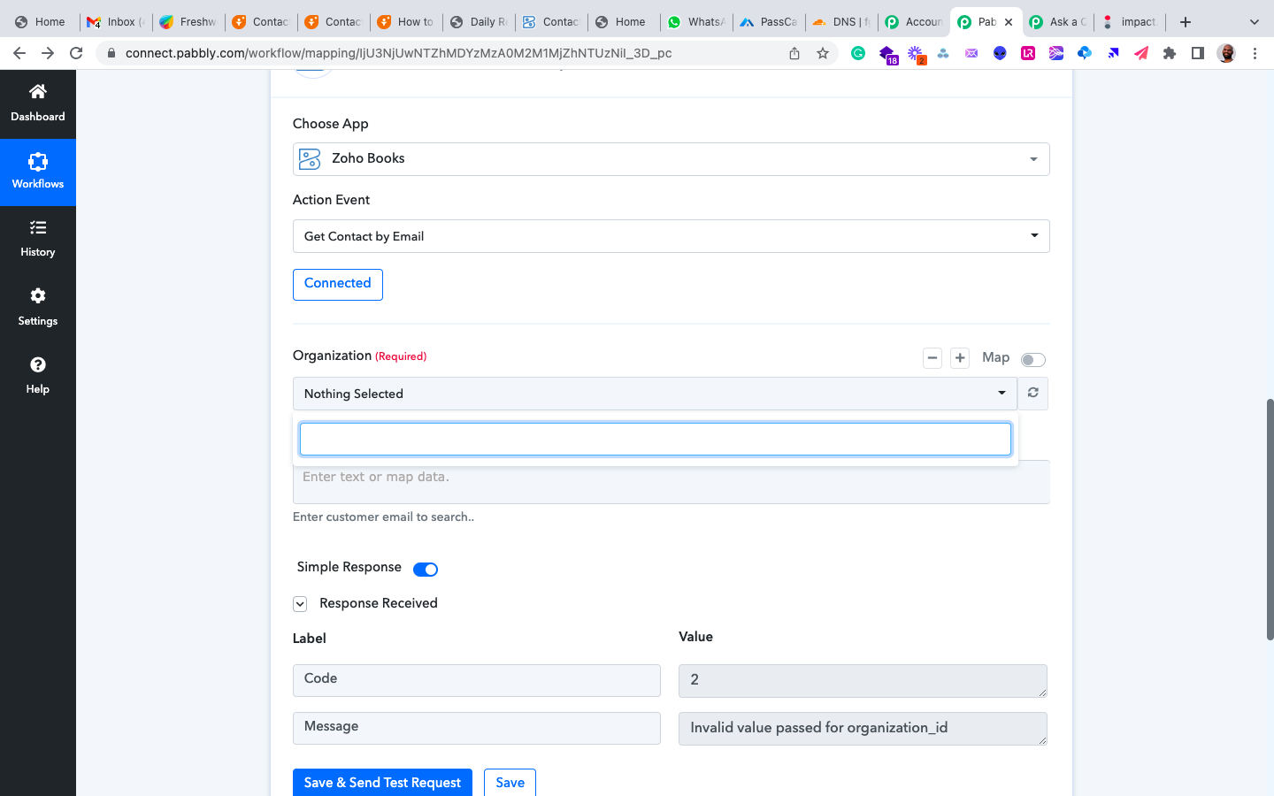
Task: Click the Save button
Action: 510,783
